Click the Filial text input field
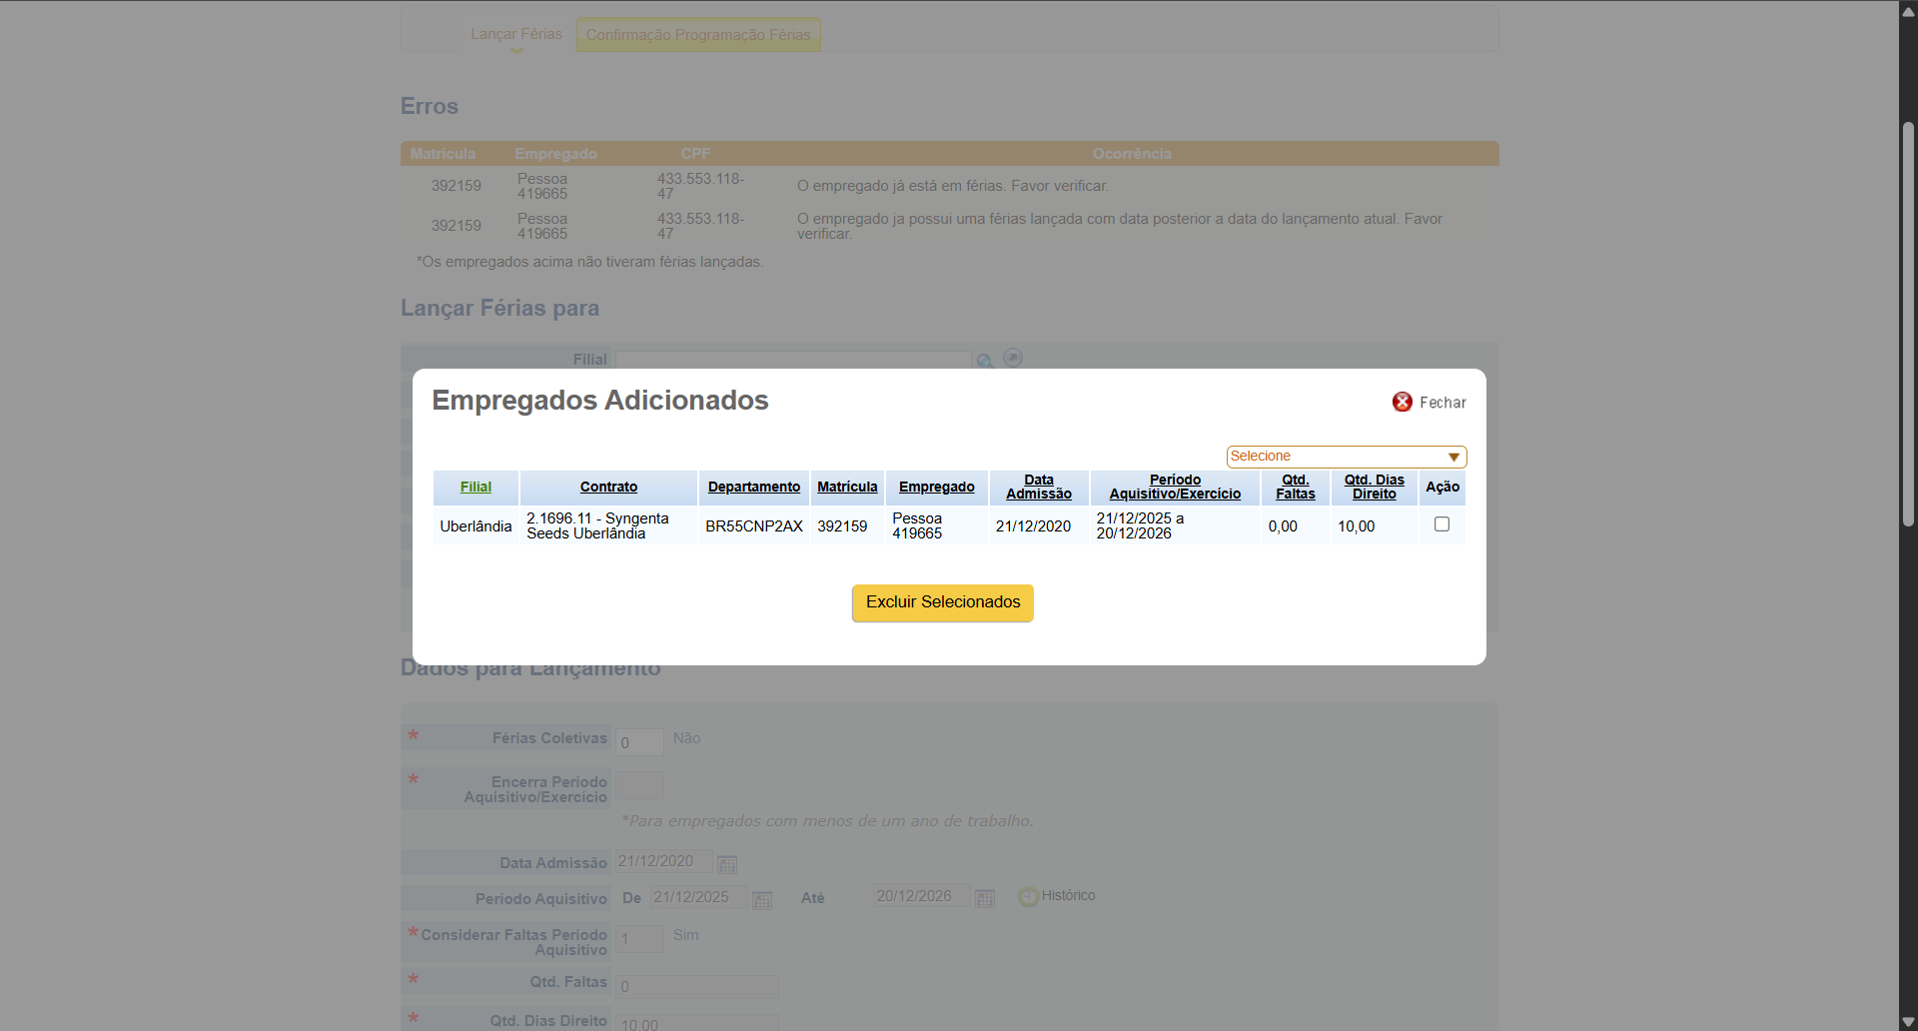This screenshot has height=1031, width=1918. [x=793, y=360]
